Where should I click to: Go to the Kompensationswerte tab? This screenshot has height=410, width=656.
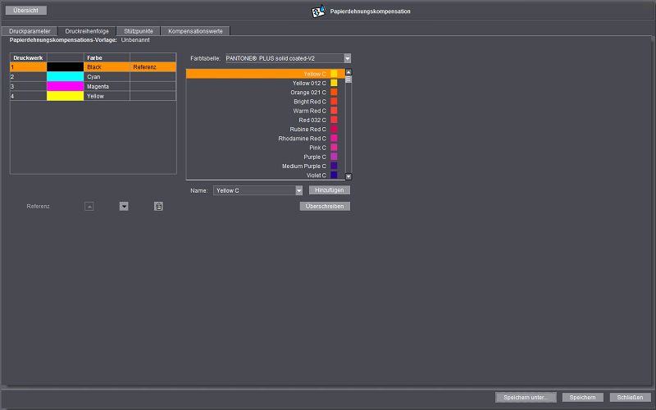pyautogui.click(x=195, y=30)
